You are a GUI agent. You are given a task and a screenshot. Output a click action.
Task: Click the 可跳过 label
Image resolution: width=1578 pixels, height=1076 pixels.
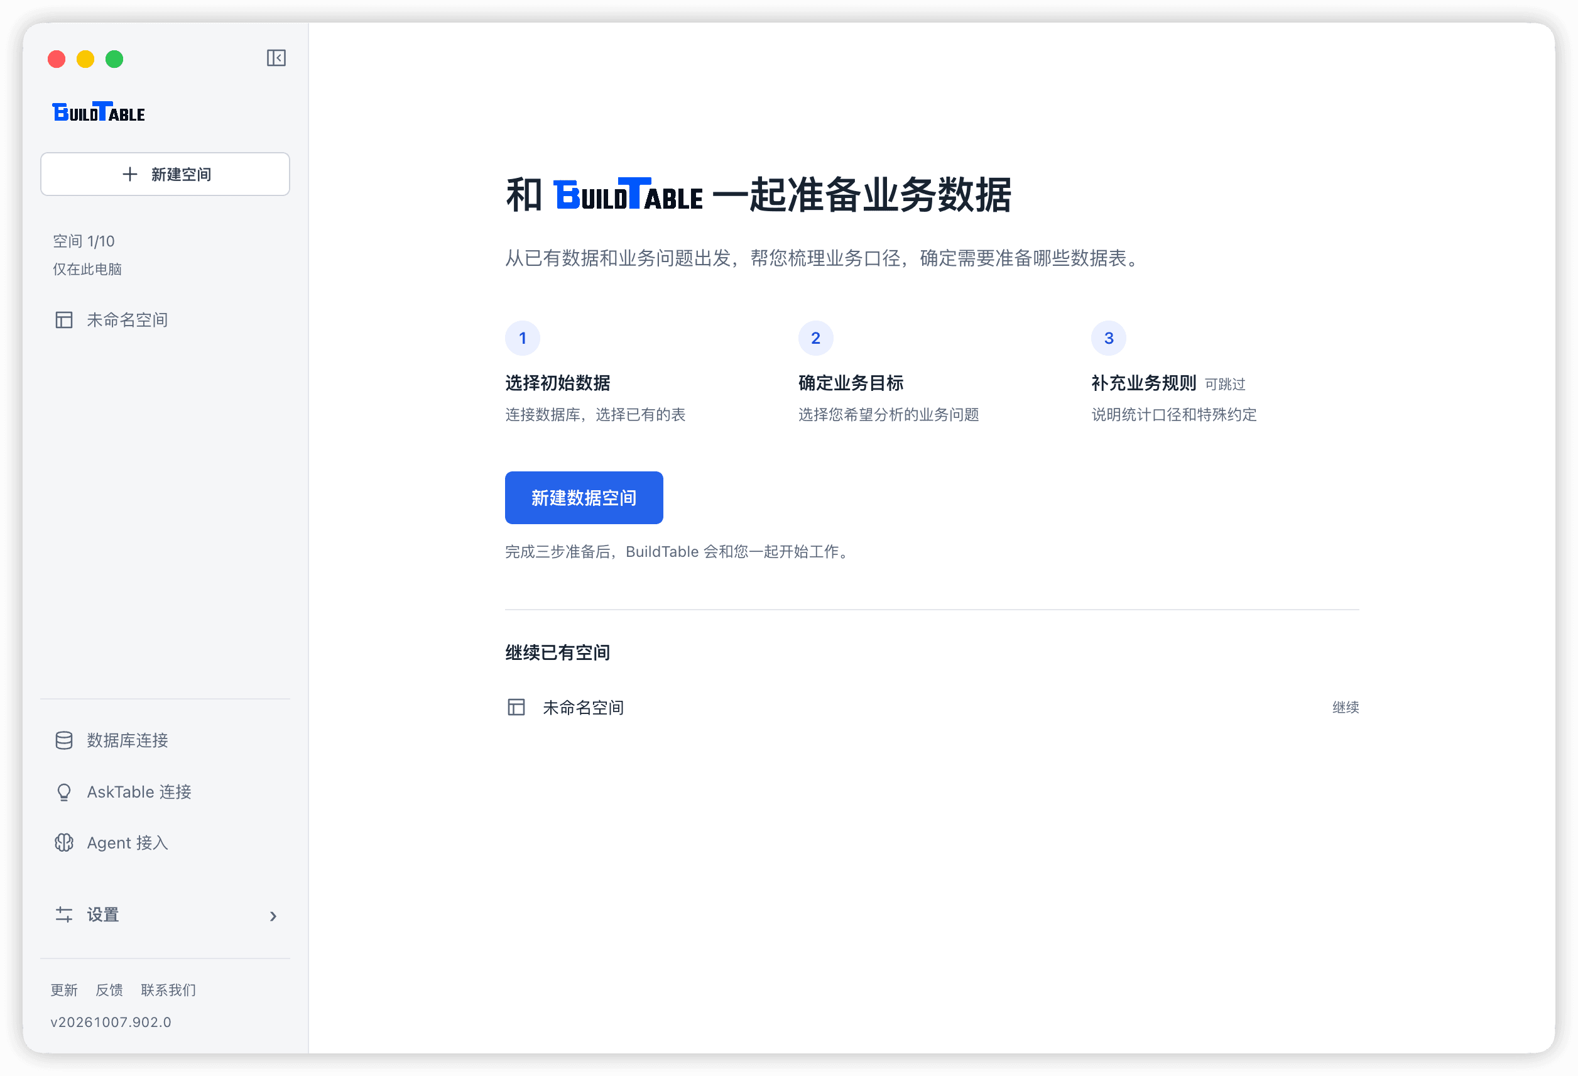tap(1226, 385)
